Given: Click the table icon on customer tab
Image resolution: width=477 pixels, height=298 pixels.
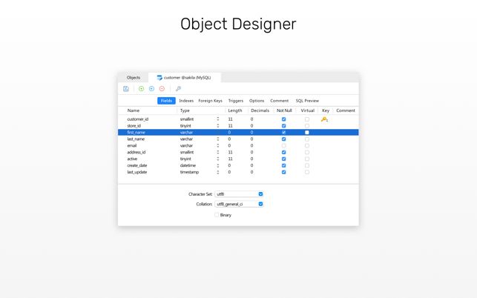Looking at the screenshot, I should click(159, 78).
